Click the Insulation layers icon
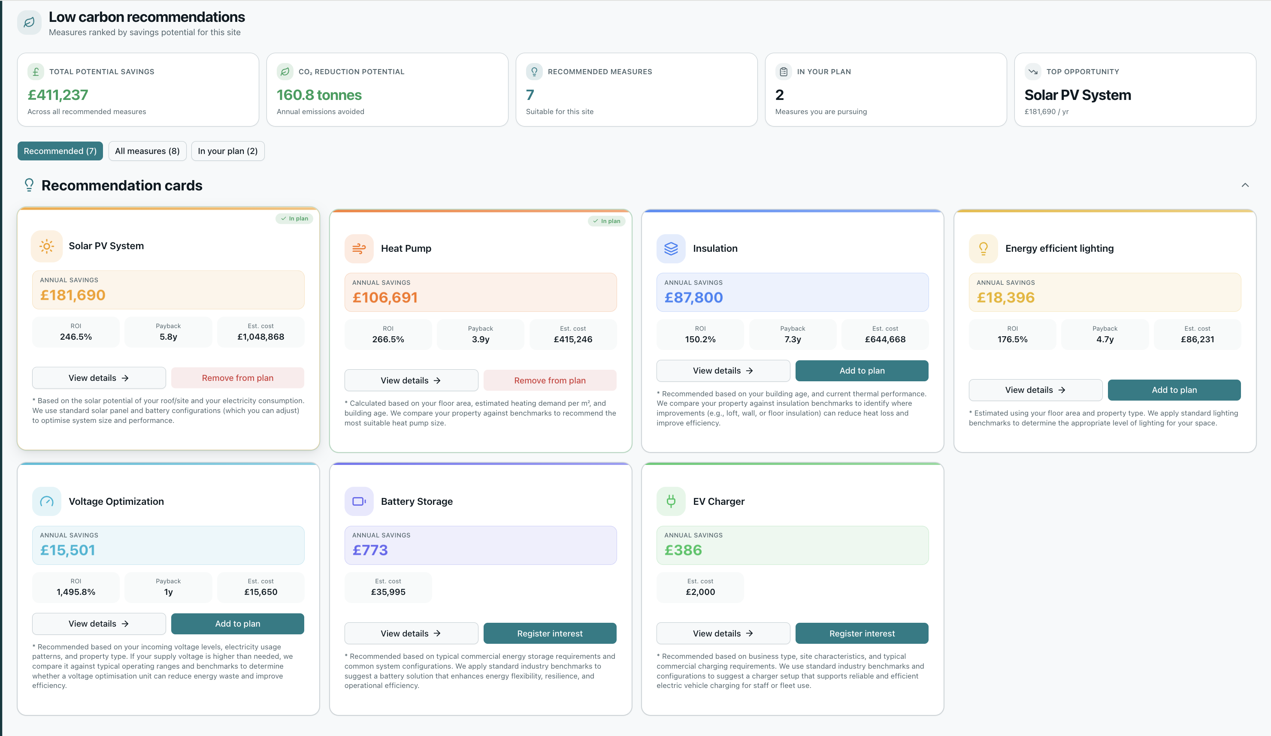 (671, 248)
